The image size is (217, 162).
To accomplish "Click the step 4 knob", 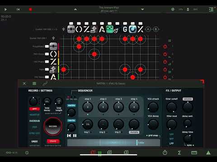I will [134, 107].
